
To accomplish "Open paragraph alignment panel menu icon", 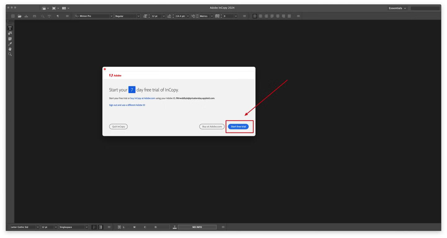I will [x=299, y=16].
